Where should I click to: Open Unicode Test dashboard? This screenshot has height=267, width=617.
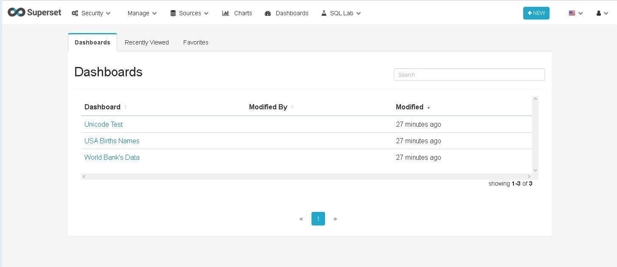104,124
